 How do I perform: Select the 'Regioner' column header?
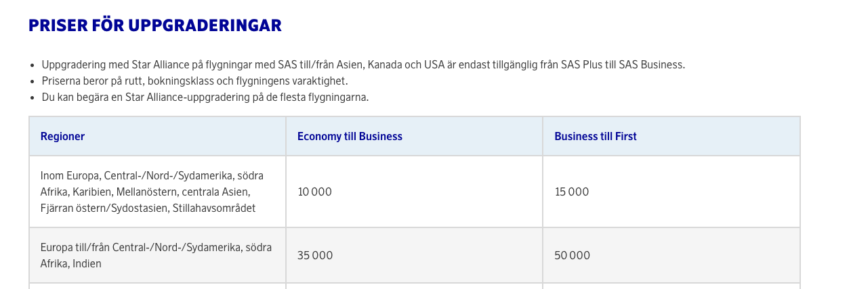(x=63, y=136)
